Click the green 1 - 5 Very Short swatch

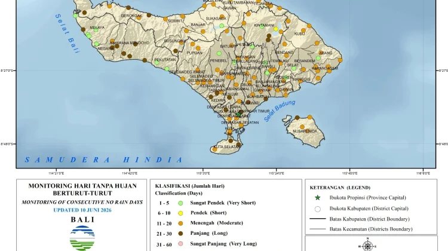tap(180, 203)
